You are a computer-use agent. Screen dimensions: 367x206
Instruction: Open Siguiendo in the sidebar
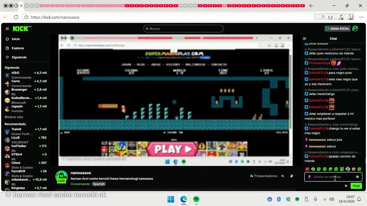coord(19,57)
